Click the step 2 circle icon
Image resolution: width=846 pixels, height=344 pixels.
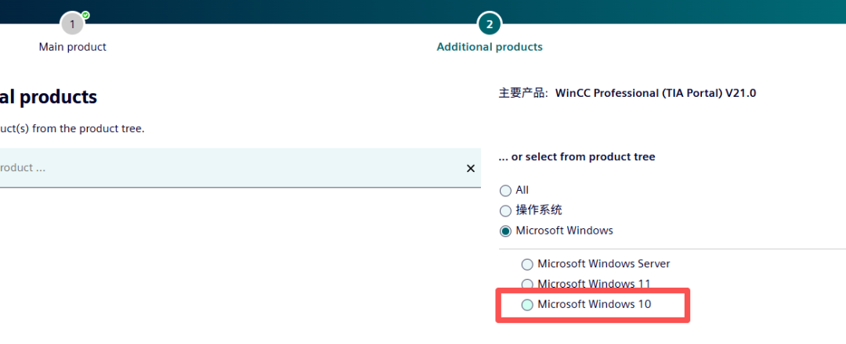coord(490,24)
